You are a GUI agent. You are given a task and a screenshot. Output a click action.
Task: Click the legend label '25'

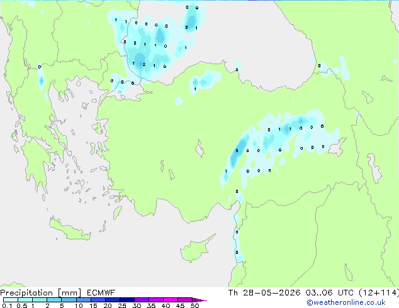click(122, 305)
